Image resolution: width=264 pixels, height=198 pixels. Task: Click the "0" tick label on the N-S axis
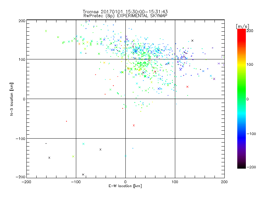[24, 99]
